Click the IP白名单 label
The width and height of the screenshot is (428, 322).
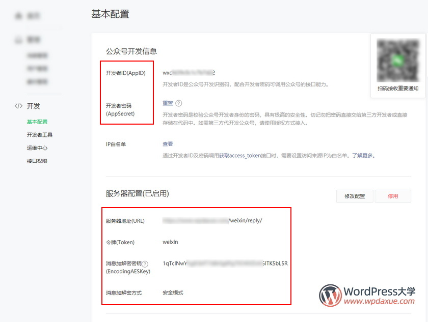(116, 144)
